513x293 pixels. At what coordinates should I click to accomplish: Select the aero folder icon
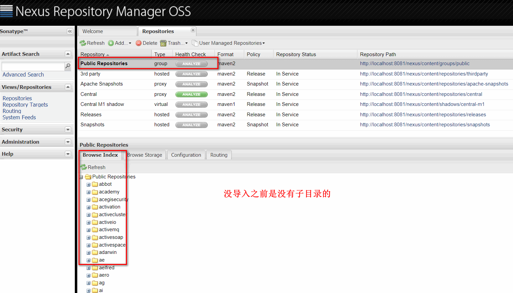click(95, 275)
